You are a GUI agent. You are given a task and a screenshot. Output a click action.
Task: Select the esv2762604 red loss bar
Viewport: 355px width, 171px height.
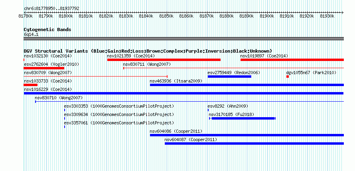point(44,68)
